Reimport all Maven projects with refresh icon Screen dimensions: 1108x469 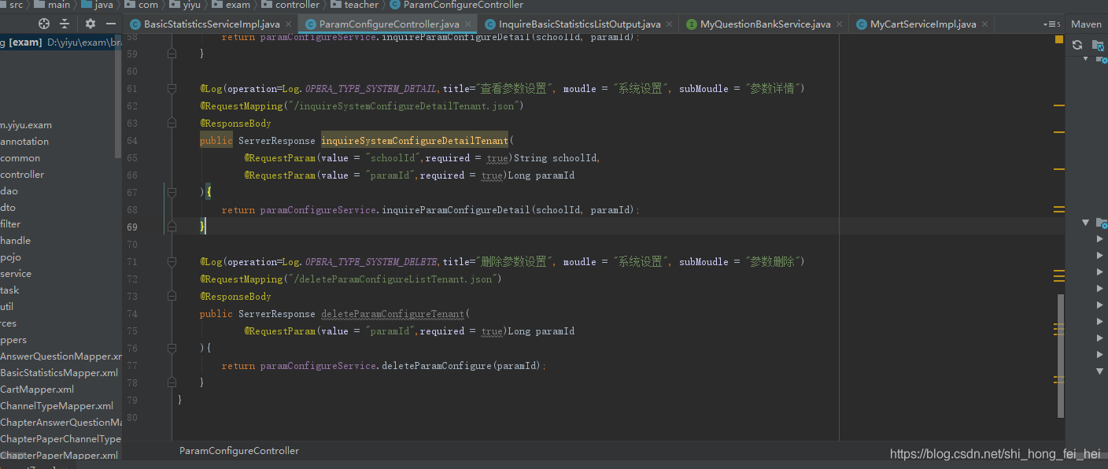[x=1077, y=45]
